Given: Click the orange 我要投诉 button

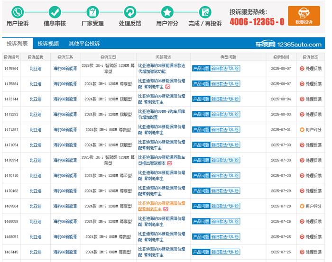Looking at the screenshot, I should pyautogui.click(x=304, y=16).
